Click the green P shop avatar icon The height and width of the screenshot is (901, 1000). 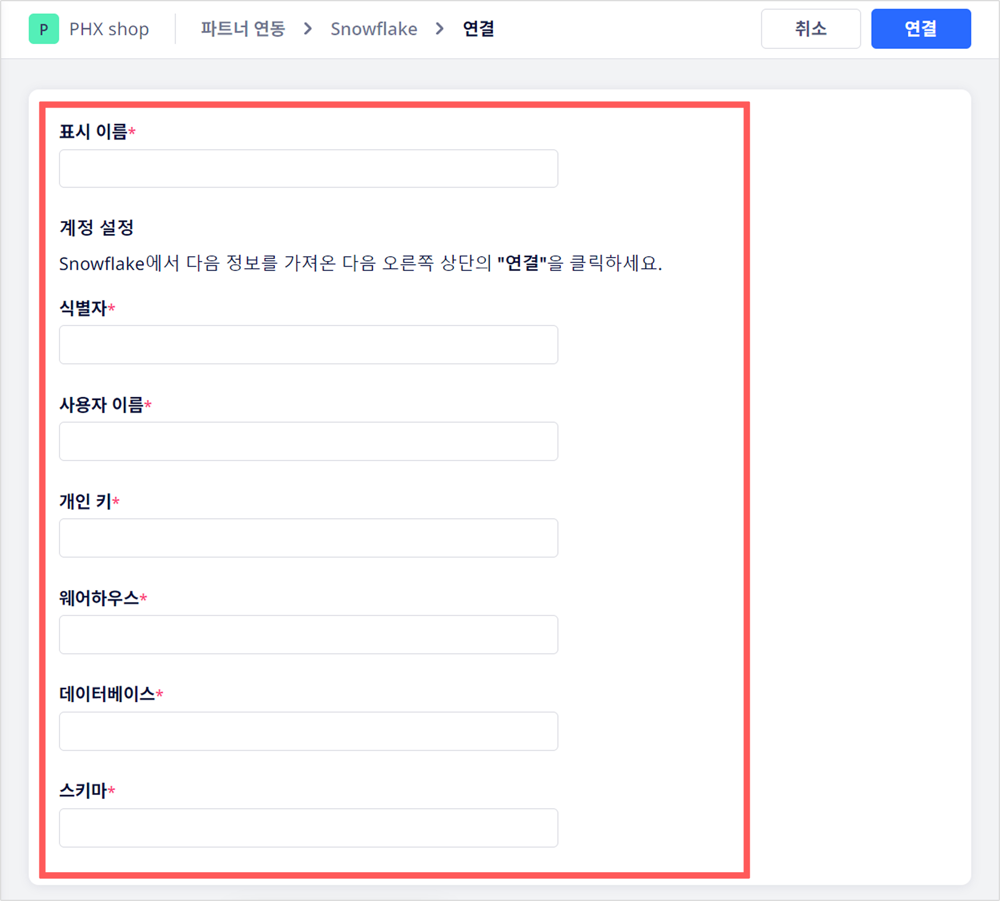pos(44,29)
